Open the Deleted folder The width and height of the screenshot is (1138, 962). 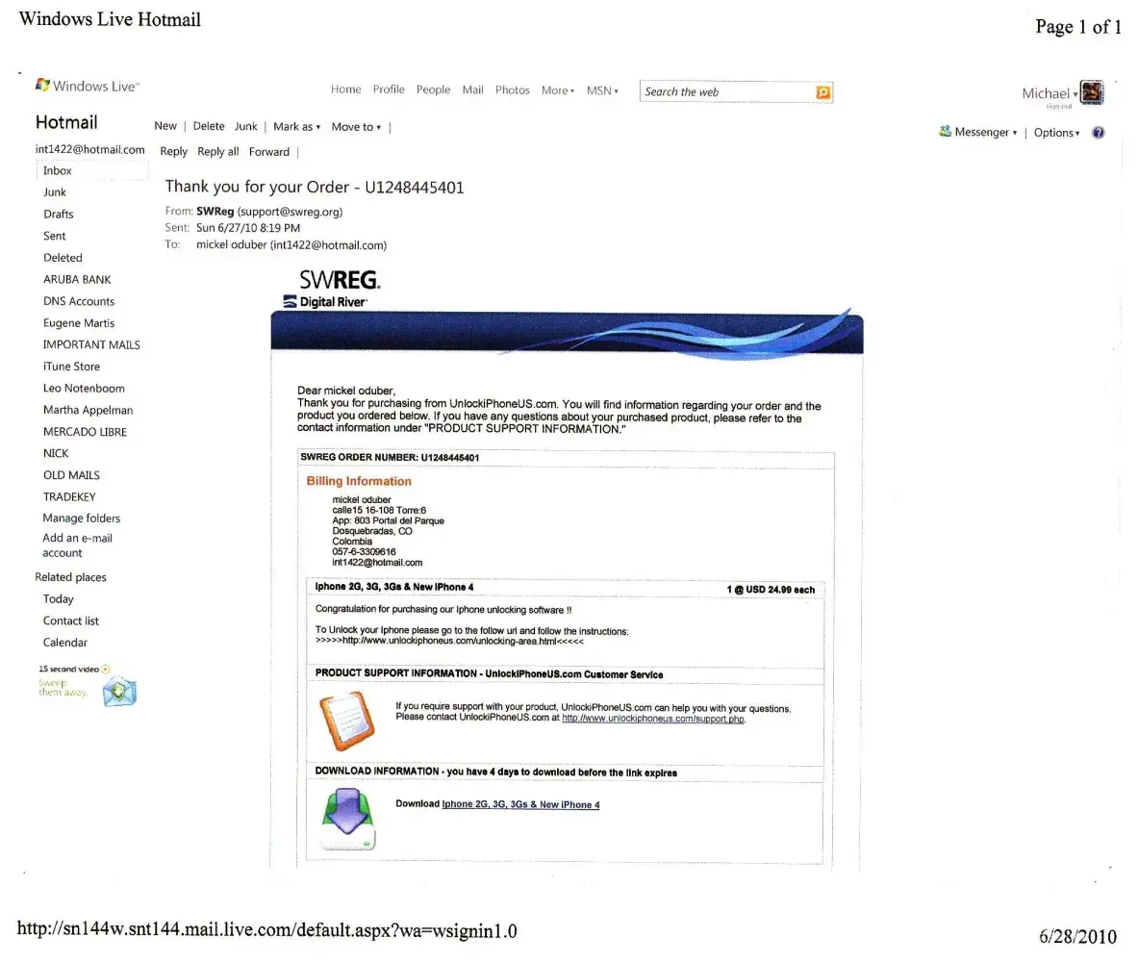[63, 257]
